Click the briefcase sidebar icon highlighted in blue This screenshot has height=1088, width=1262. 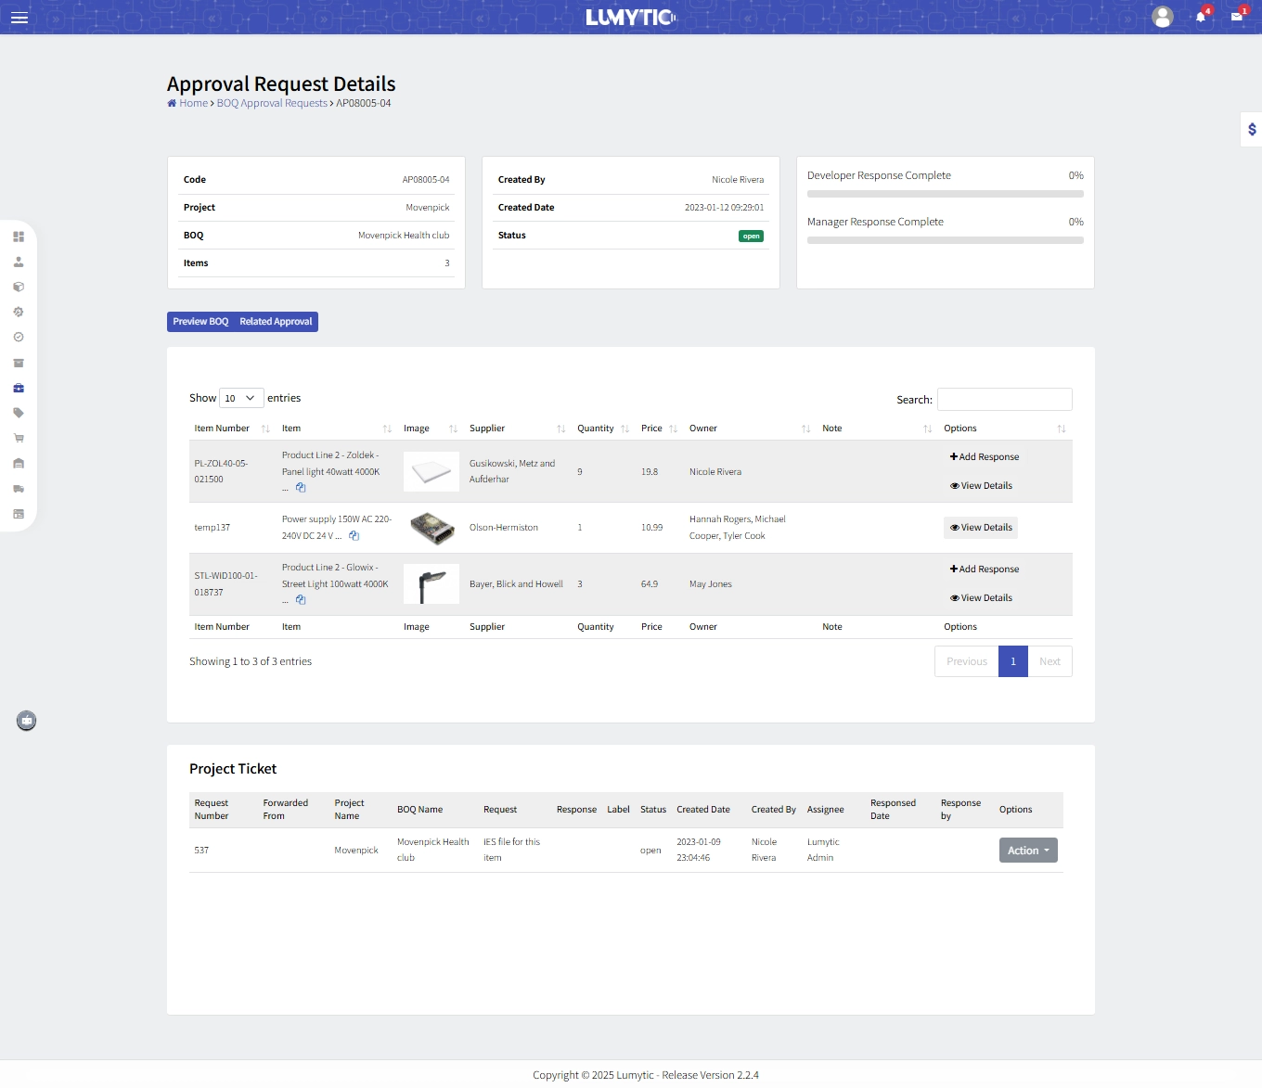[x=19, y=388]
